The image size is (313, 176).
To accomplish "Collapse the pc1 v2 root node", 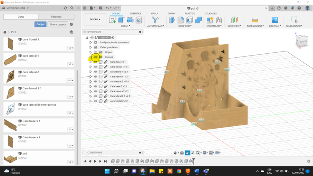I will [x=87, y=37].
